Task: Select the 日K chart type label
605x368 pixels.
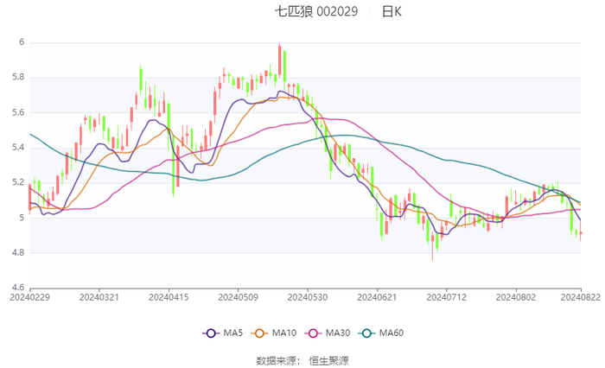Action: [392, 11]
